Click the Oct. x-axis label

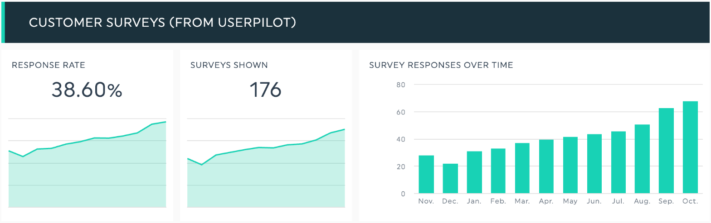(x=690, y=202)
